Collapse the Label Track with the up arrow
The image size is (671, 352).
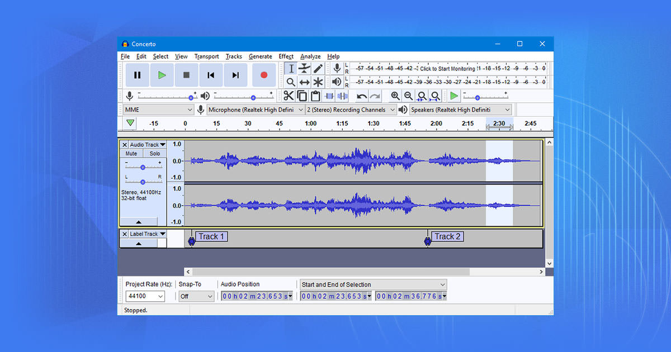click(139, 244)
